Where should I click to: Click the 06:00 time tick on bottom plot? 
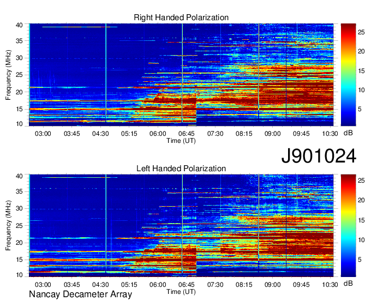pos(158,285)
